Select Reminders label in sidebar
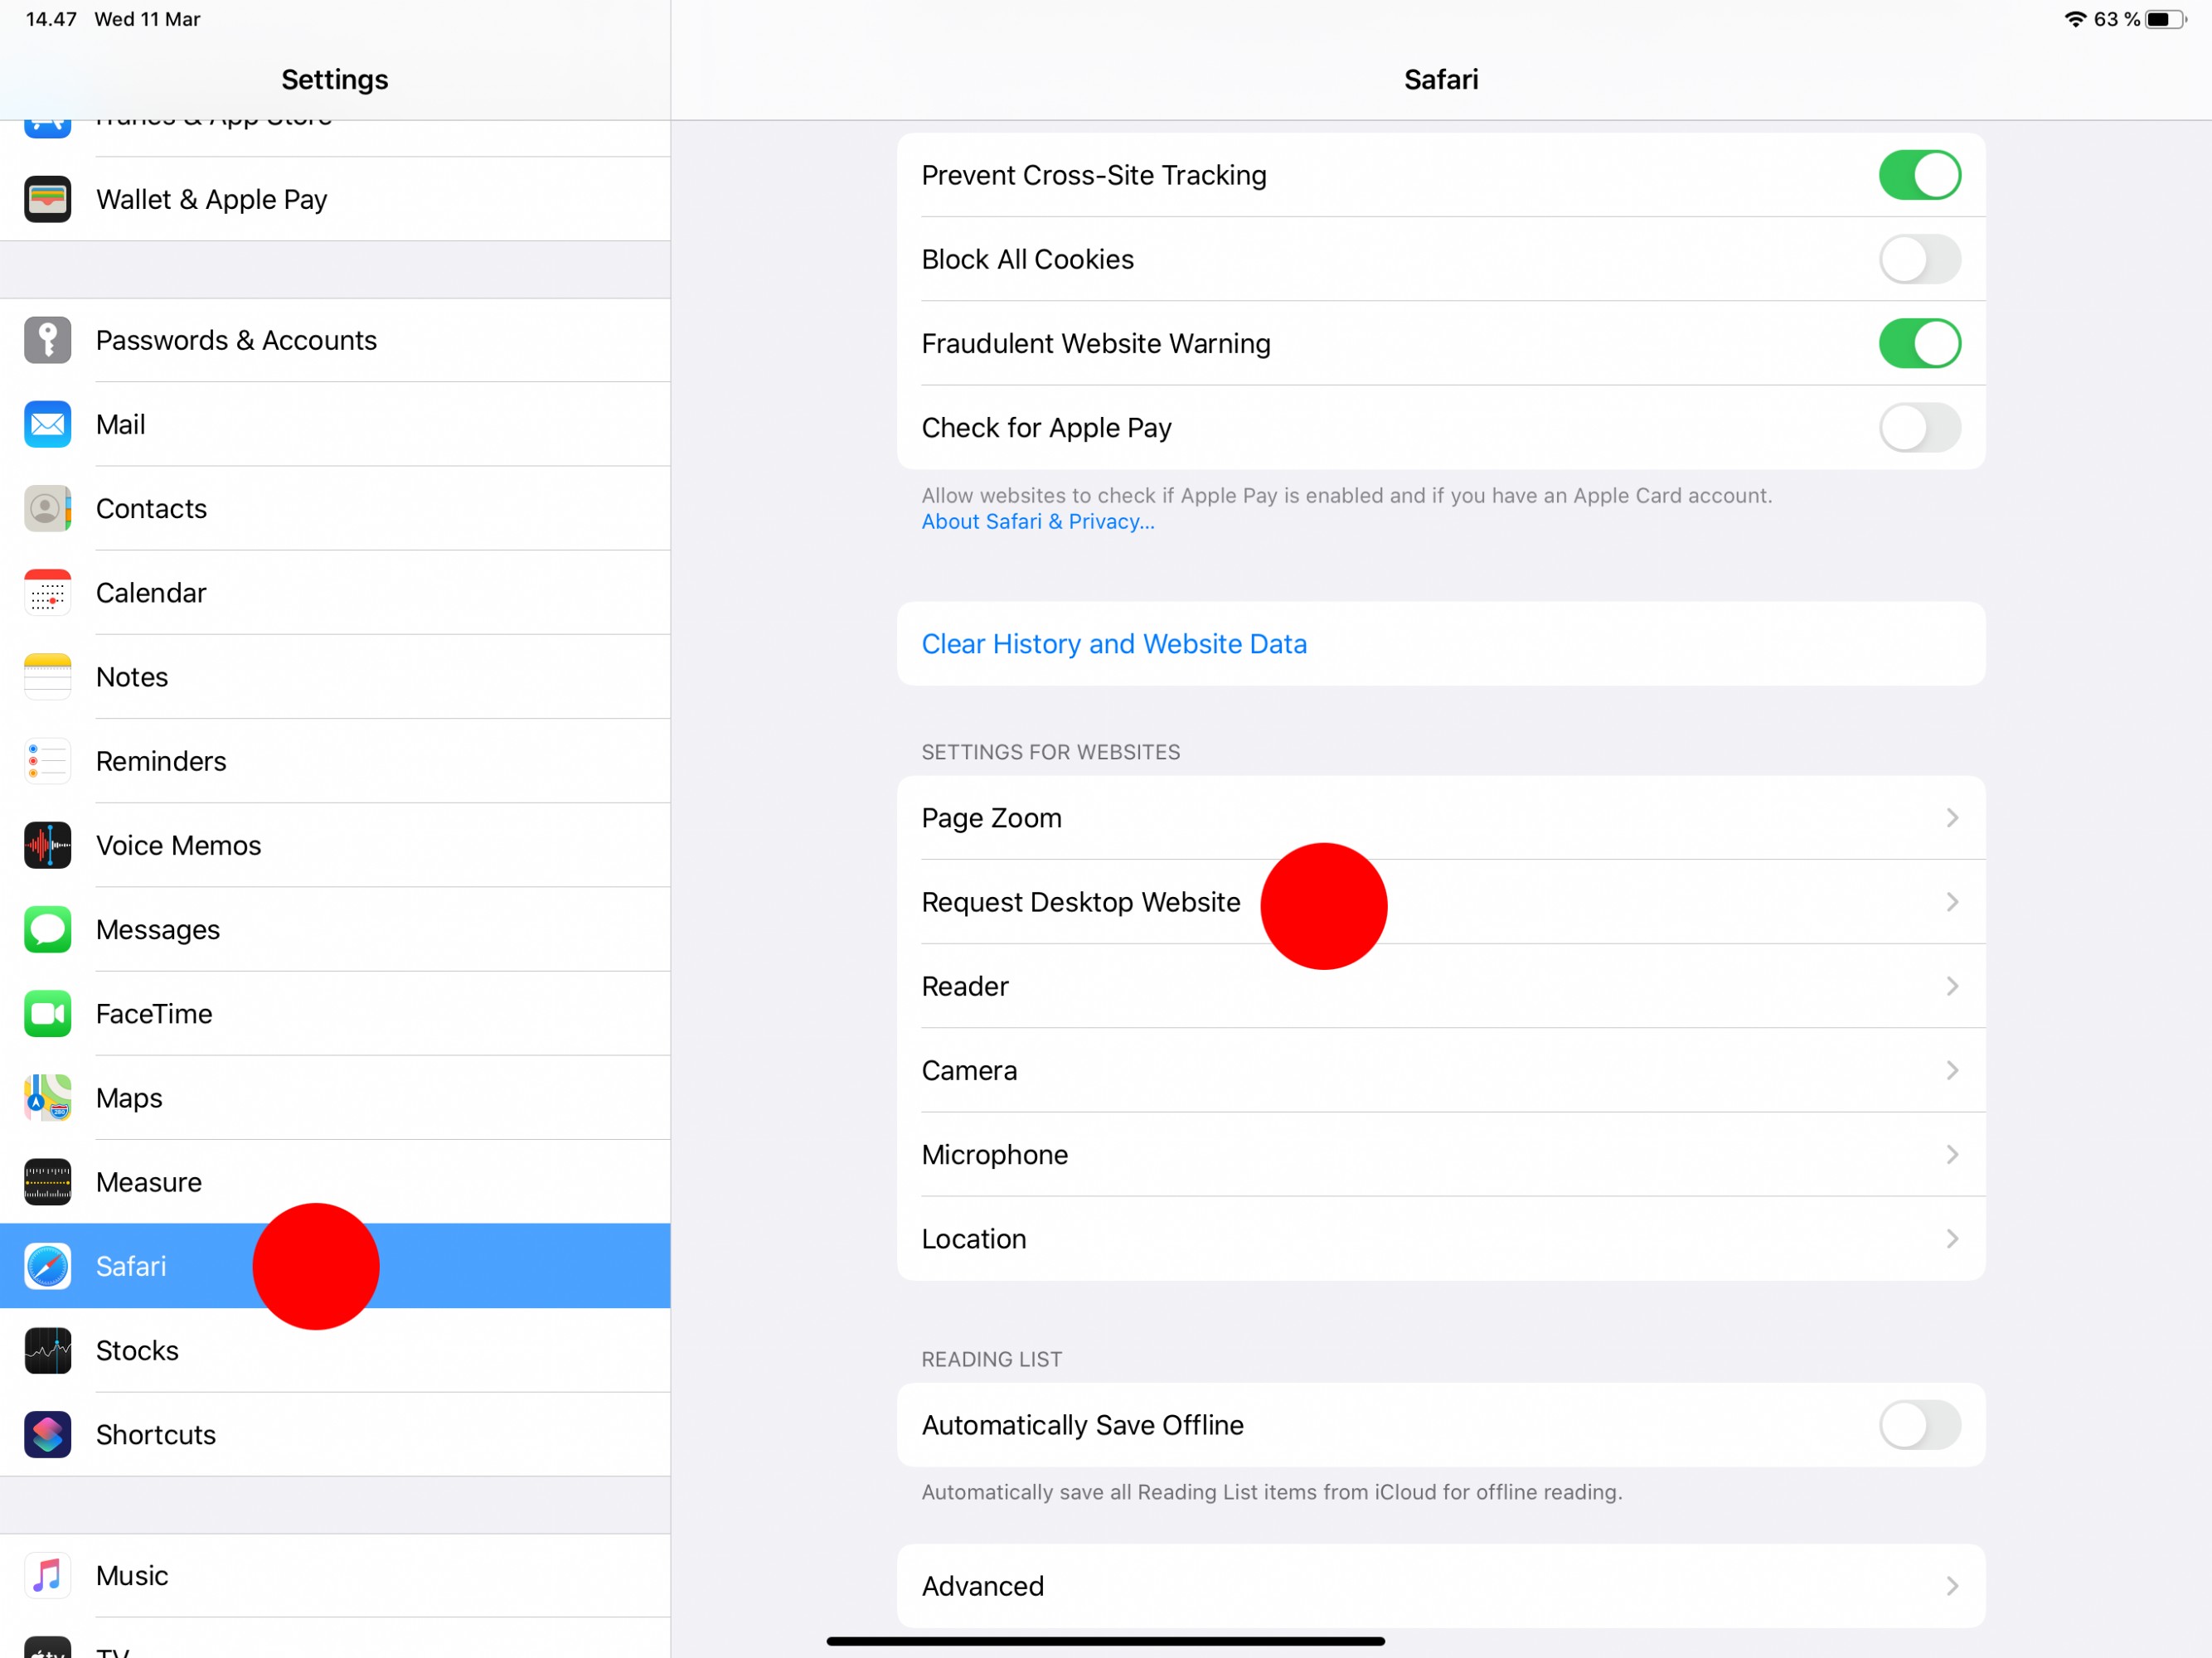 tap(161, 761)
